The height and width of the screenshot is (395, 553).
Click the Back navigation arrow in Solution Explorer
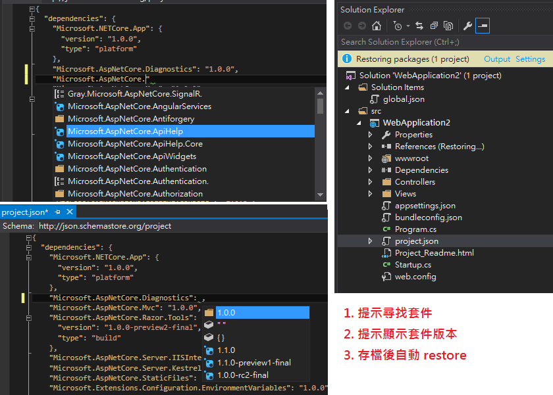tap(348, 26)
